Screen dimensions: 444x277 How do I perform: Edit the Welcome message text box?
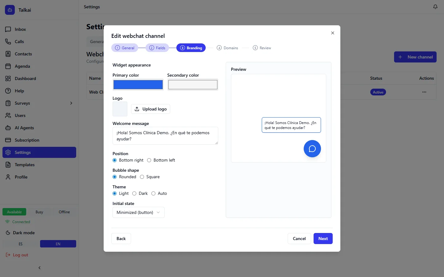pos(165,136)
